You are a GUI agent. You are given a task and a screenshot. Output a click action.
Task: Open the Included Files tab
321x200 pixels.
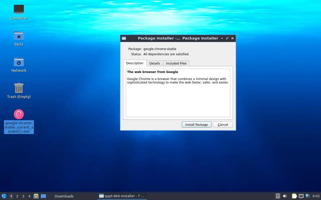coord(176,63)
